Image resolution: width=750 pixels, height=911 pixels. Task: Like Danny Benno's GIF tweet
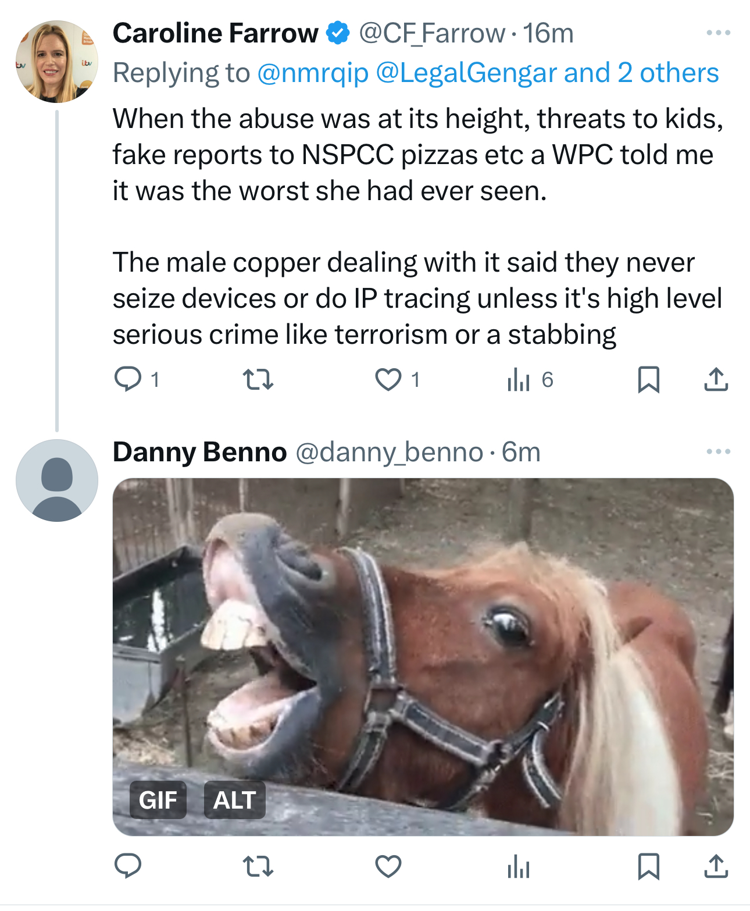388,866
